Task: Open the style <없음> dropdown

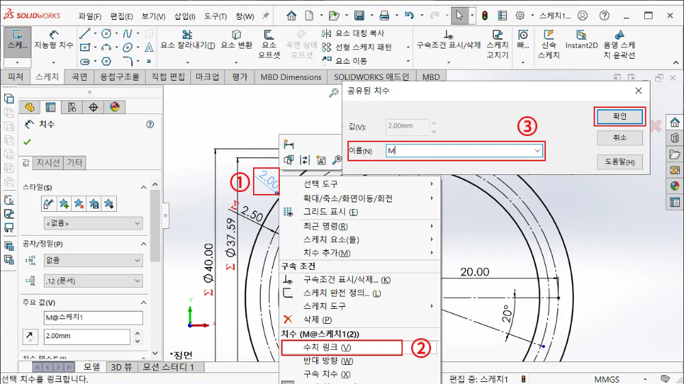Action: 93,223
